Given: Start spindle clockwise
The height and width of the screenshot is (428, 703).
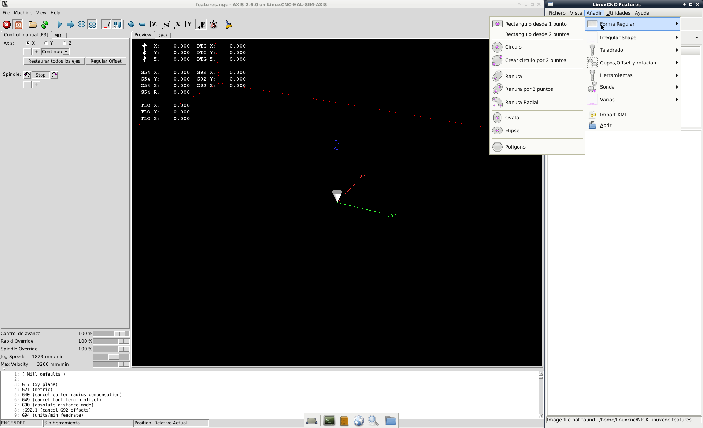Looking at the screenshot, I should click(54, 75).
